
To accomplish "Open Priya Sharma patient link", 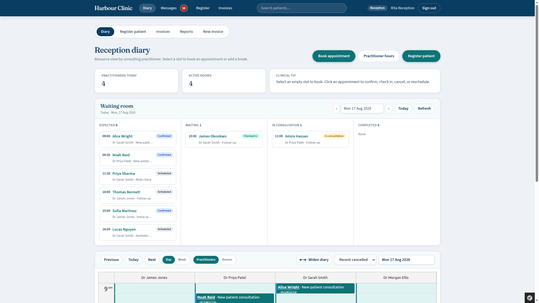I will pos(124,174).
